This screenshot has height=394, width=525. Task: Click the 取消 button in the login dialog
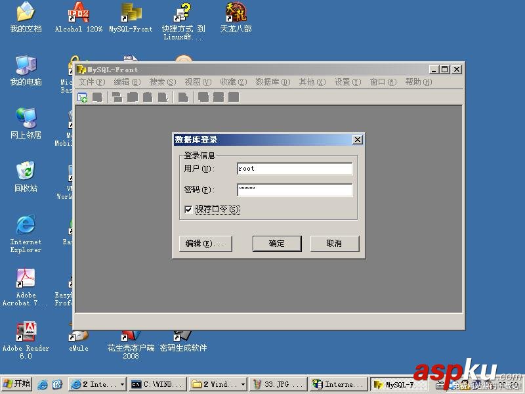coord(335,243)
